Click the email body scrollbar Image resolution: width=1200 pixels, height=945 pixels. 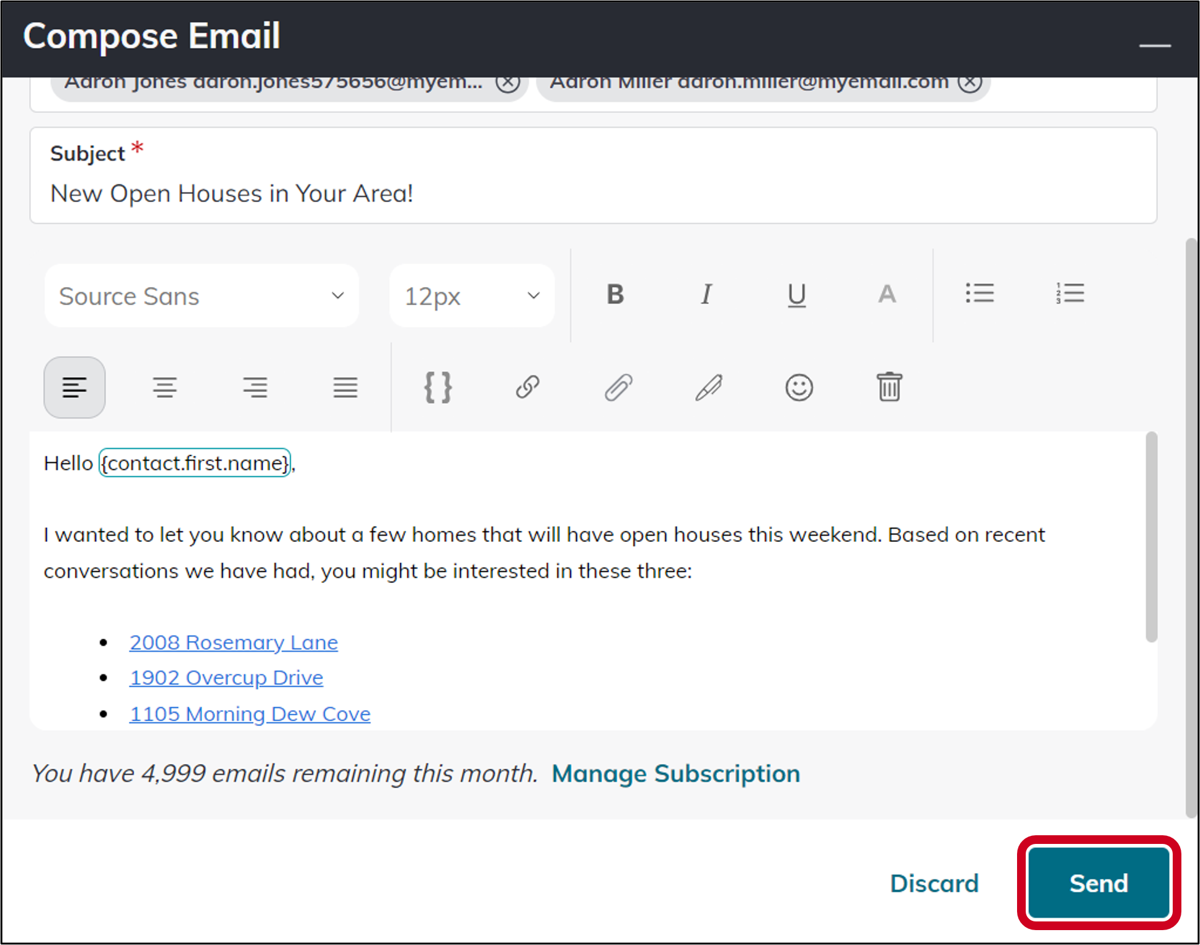(x=1152, y=537)
